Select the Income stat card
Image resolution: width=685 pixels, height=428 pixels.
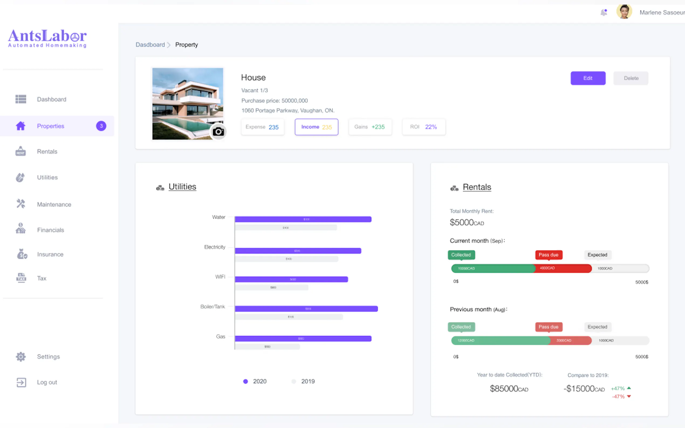(x=316, y=127)
